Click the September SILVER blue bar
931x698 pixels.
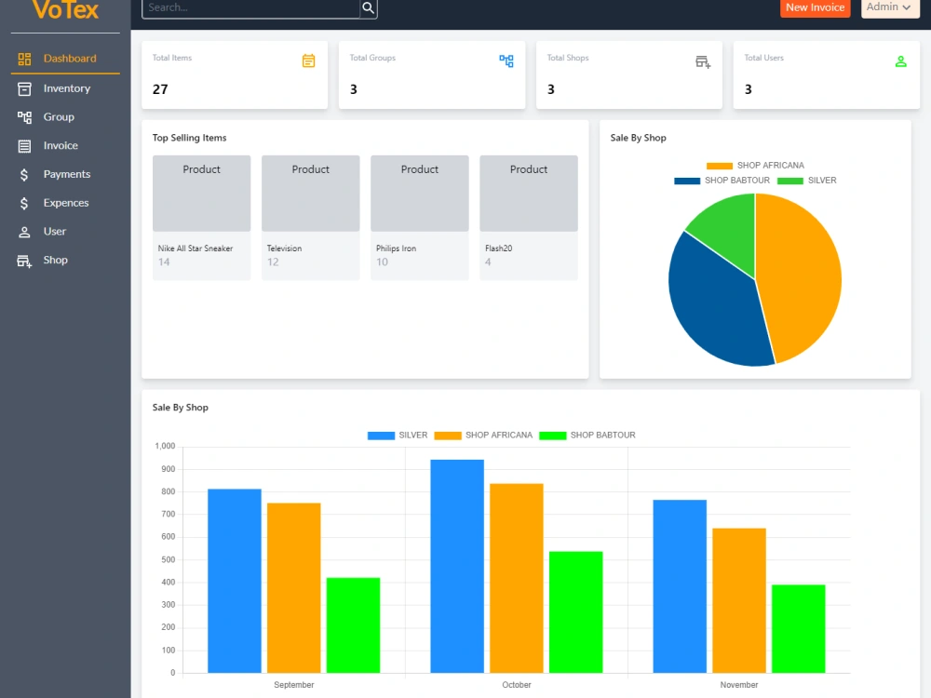point(235,581)
